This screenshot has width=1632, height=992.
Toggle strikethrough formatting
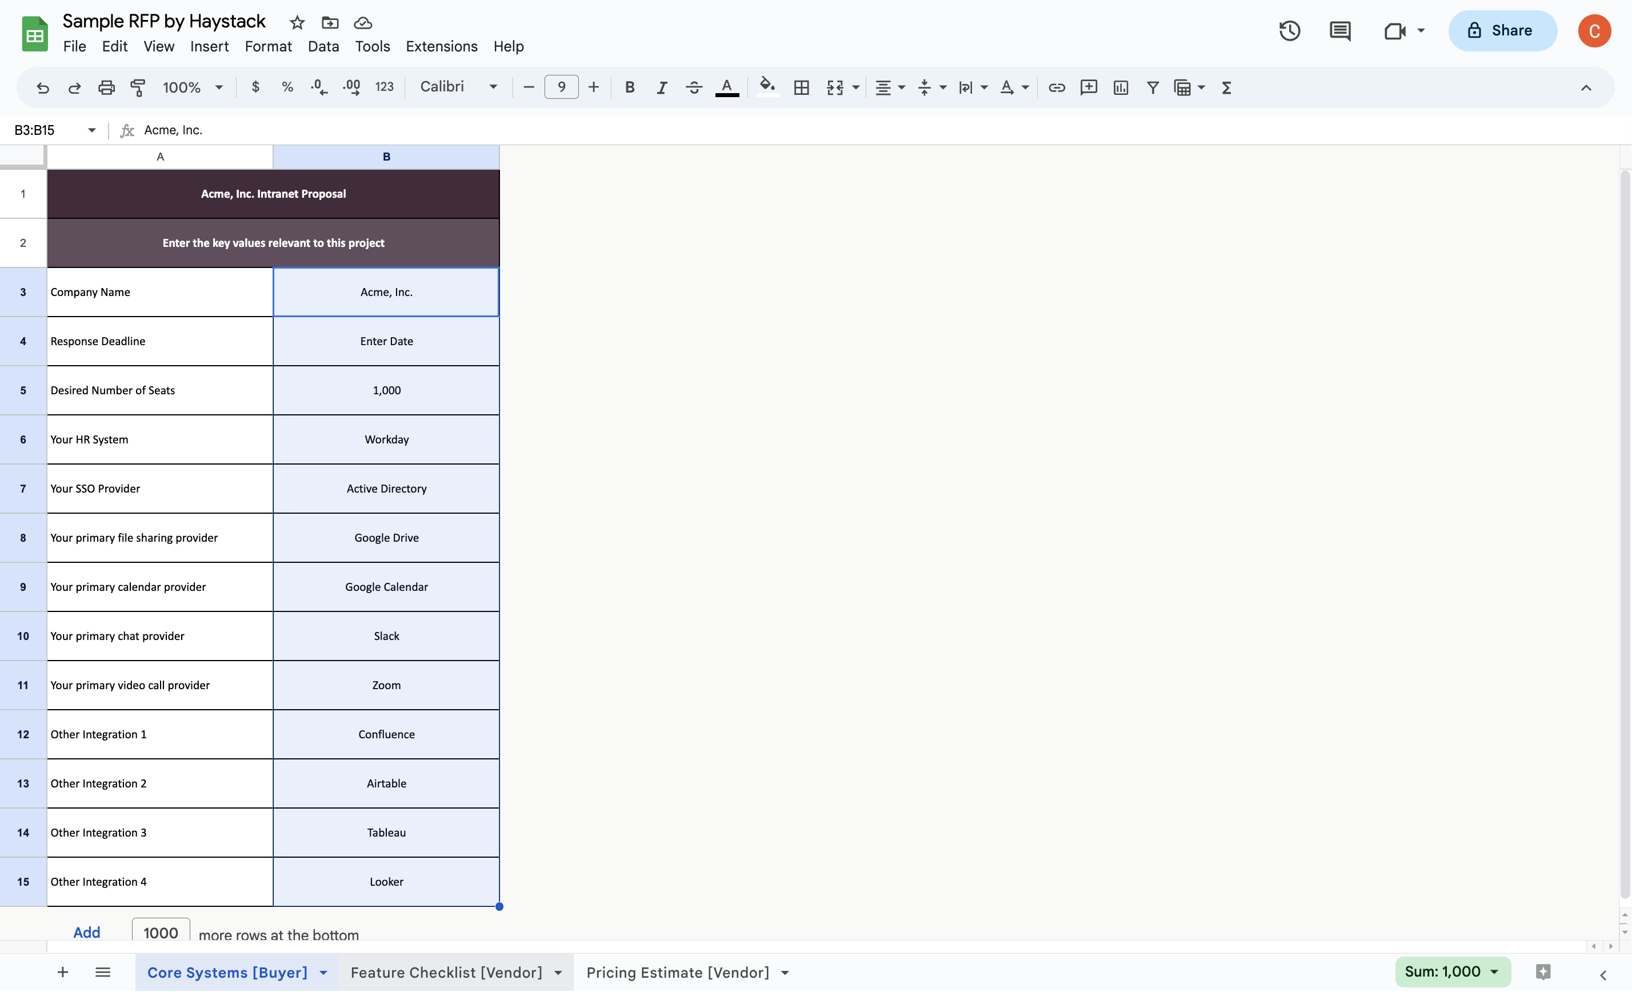[694, 87]
